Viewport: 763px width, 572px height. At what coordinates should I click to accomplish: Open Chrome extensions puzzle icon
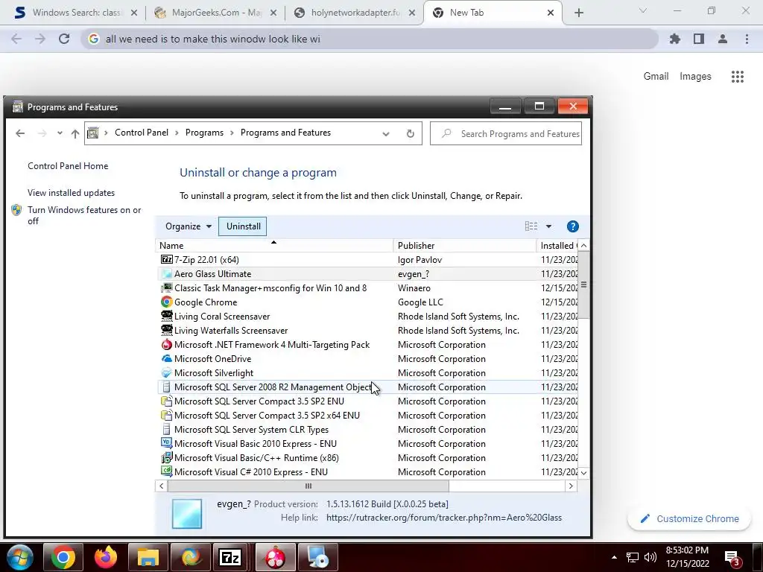(x=675, y=39)
